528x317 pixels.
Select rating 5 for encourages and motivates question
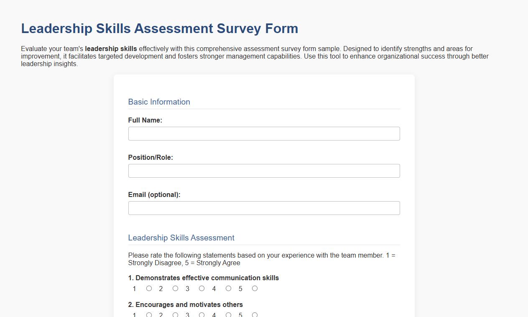(255, 314)
